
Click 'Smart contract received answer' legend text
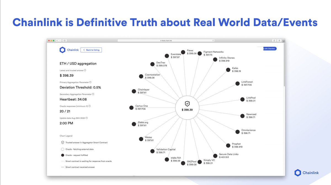click(80, 167)
